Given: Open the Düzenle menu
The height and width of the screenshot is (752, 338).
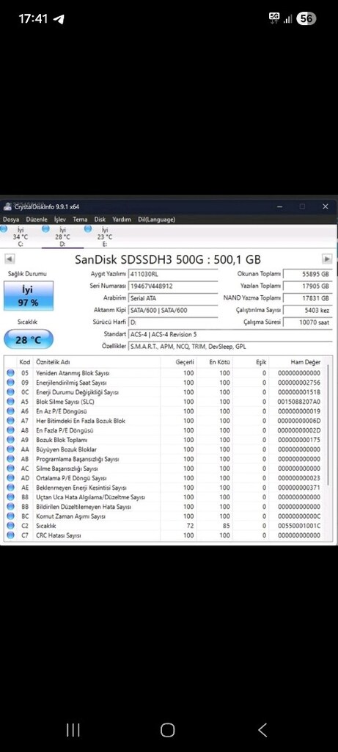Looking at the screenshot, I should (x=37, y=220).
